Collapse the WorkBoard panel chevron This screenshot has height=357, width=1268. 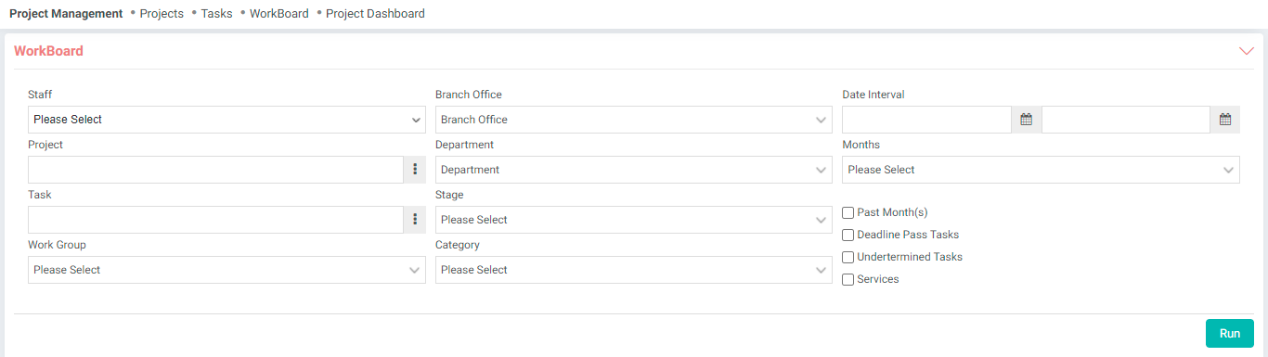(1247, 51)
